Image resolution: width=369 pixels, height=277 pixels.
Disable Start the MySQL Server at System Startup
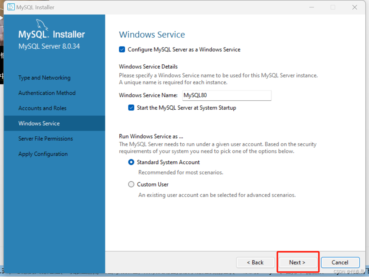coord(131,107)
